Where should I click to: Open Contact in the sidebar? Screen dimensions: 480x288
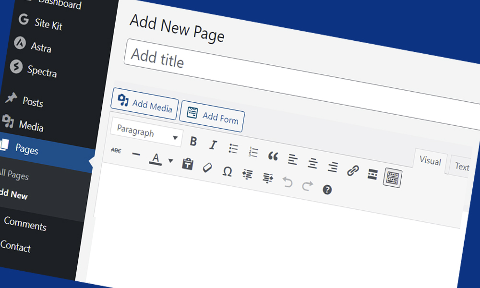point(15,246)
